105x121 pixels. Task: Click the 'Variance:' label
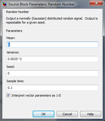click(13, 52)
